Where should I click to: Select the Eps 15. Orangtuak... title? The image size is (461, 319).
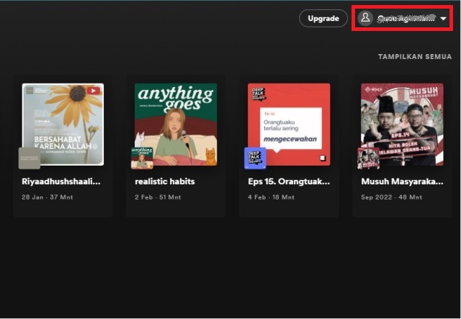pyautogui.click(x=289, y=181)
